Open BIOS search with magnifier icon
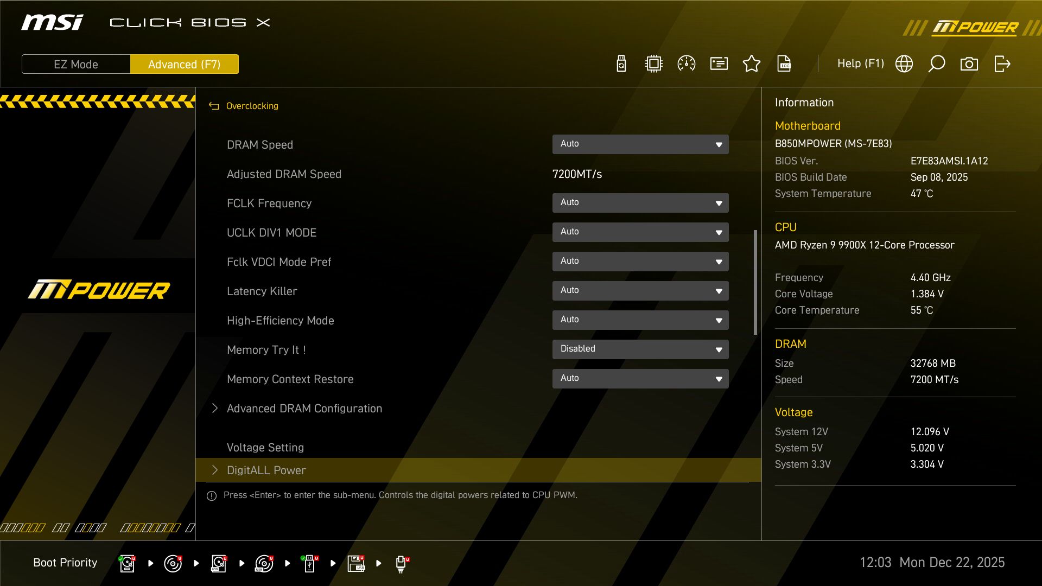1042x586 pixels. (x=937, y=63)
